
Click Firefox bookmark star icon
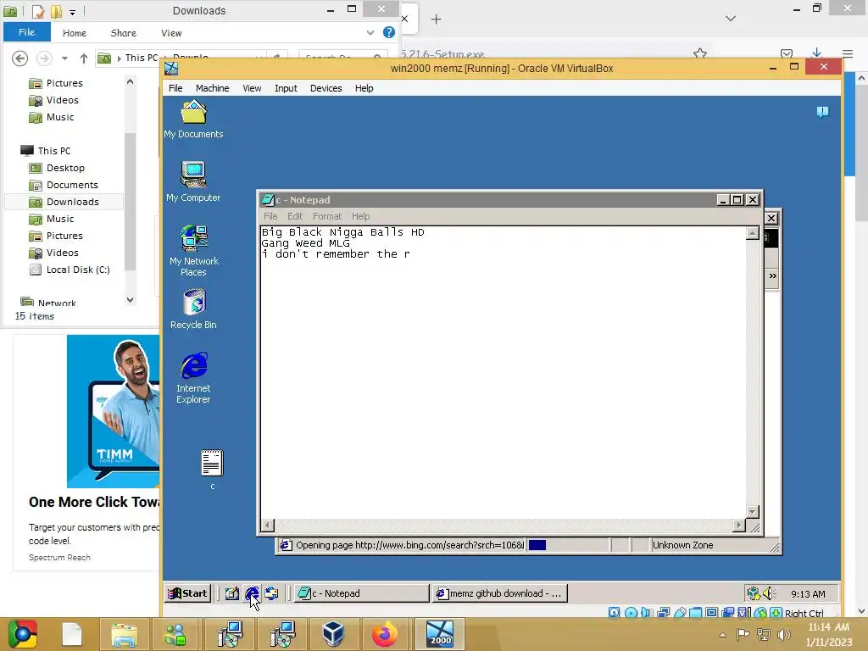tap(699, 53)
